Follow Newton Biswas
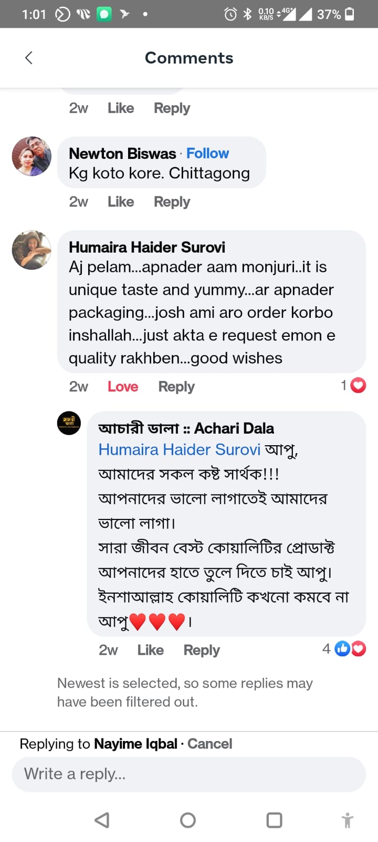This screenshot has width=378, height=842. pyautogui.click(x=207, y=153)
